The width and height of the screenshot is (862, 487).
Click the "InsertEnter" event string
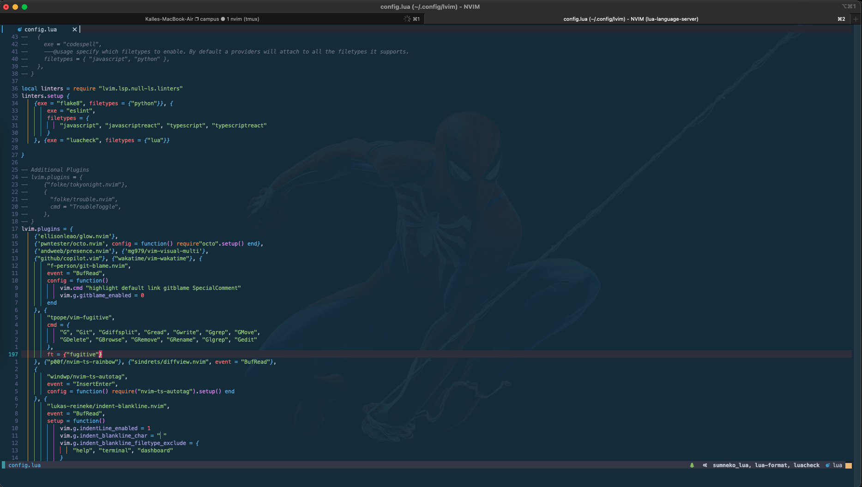(94, 384)
